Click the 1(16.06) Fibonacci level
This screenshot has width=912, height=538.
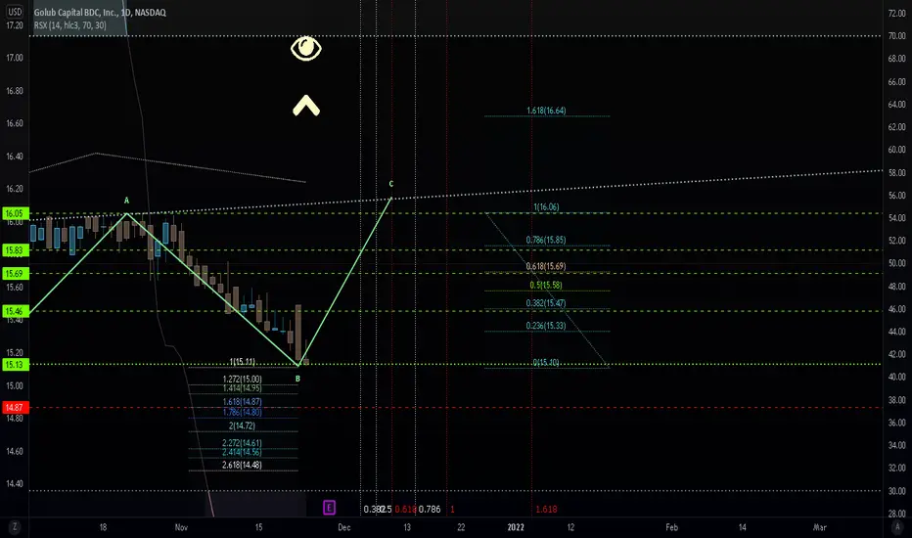546,207
